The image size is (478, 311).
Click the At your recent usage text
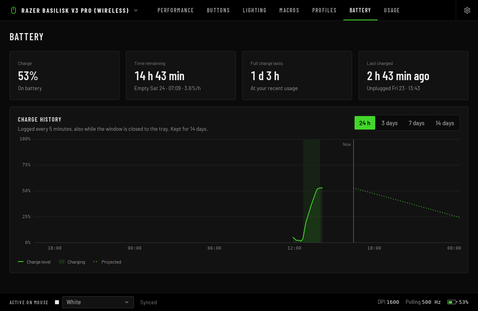point(274,88)
